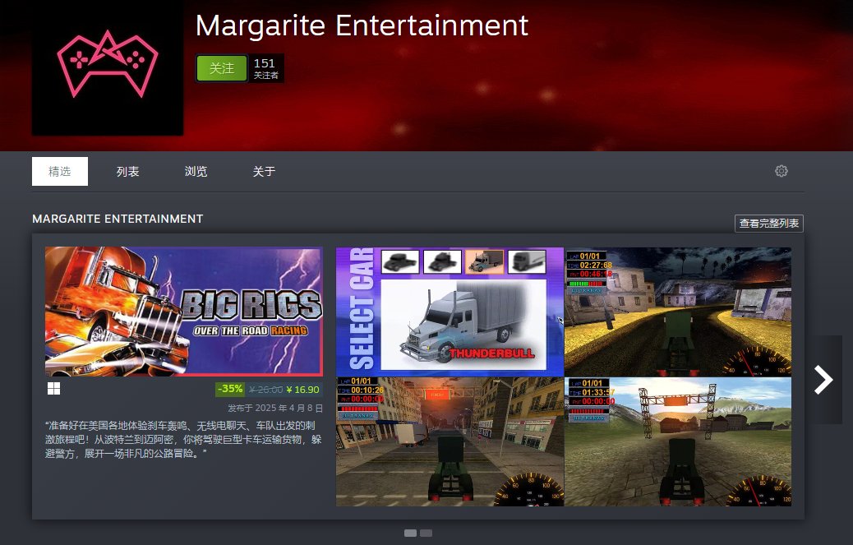Image resolution: width=853 pixels, height=545 pixels.
Task: Go to the 浏览 tab
Action: [x=196, y=171]
